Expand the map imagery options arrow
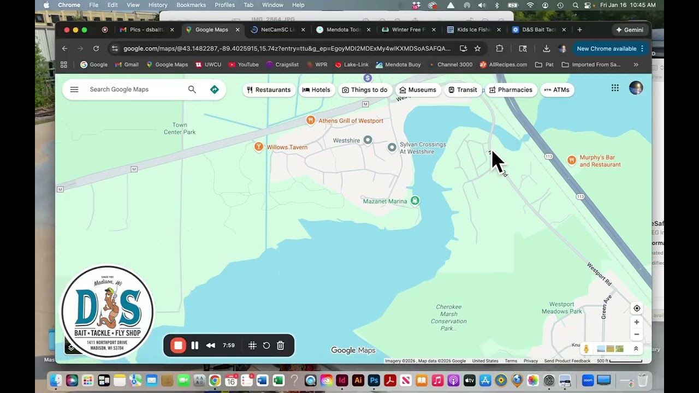Viewport: 699px width, 393px height. pos(636,349)
